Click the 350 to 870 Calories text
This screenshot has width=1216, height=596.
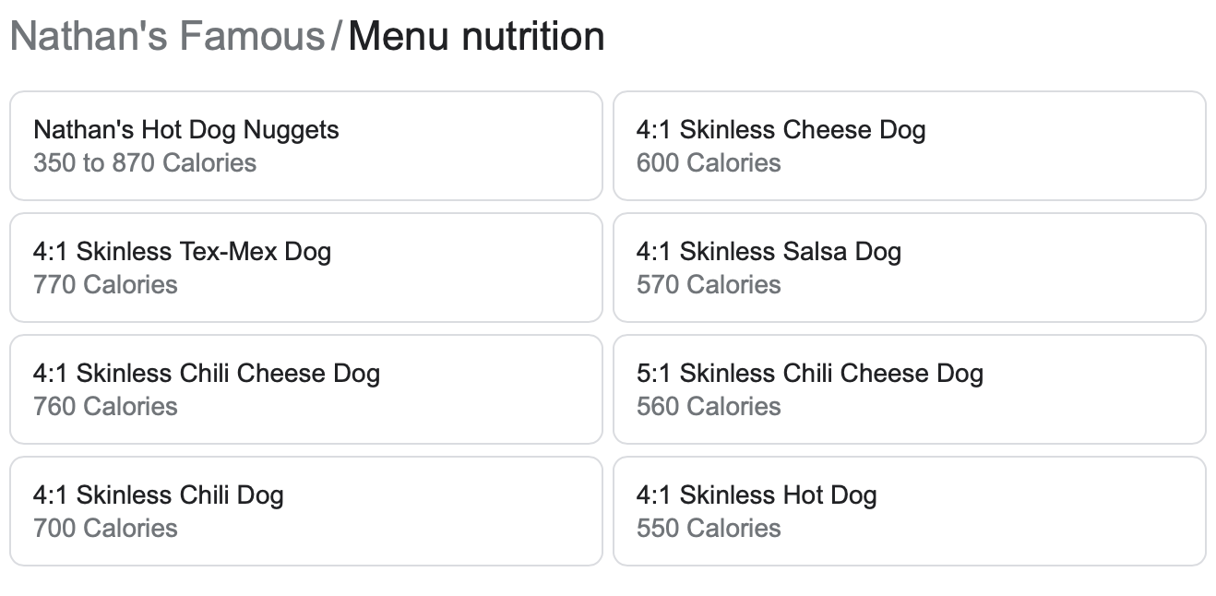pos(145,163)
